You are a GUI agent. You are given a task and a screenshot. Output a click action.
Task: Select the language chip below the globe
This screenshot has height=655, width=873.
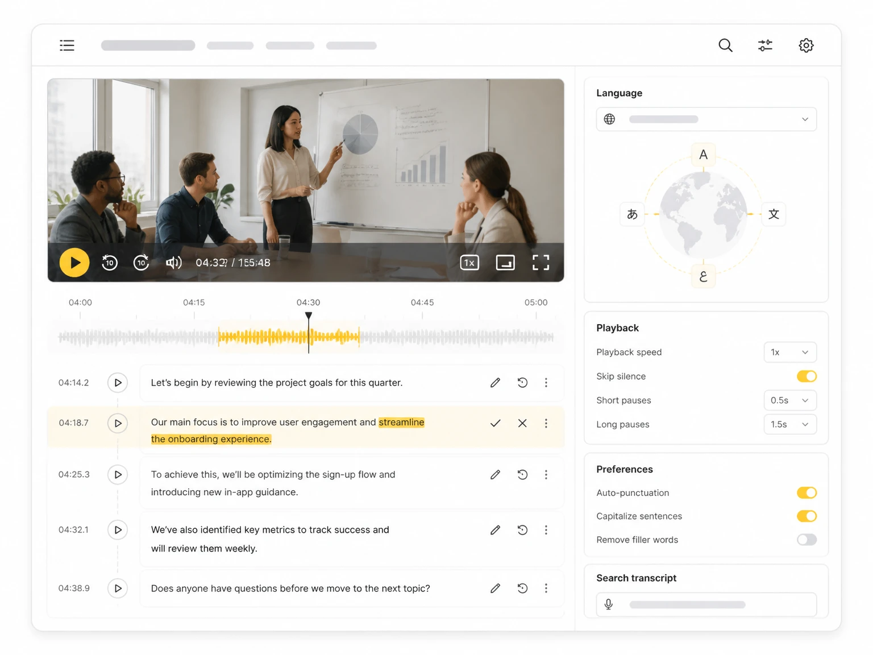click(x=703, y=276)
